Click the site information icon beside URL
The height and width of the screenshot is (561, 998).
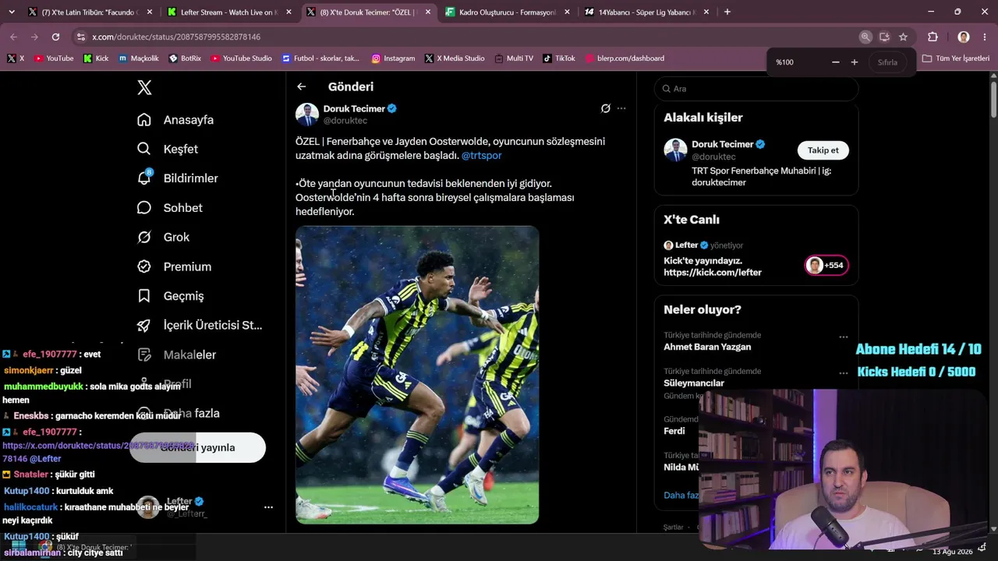[x=80, y=37]
